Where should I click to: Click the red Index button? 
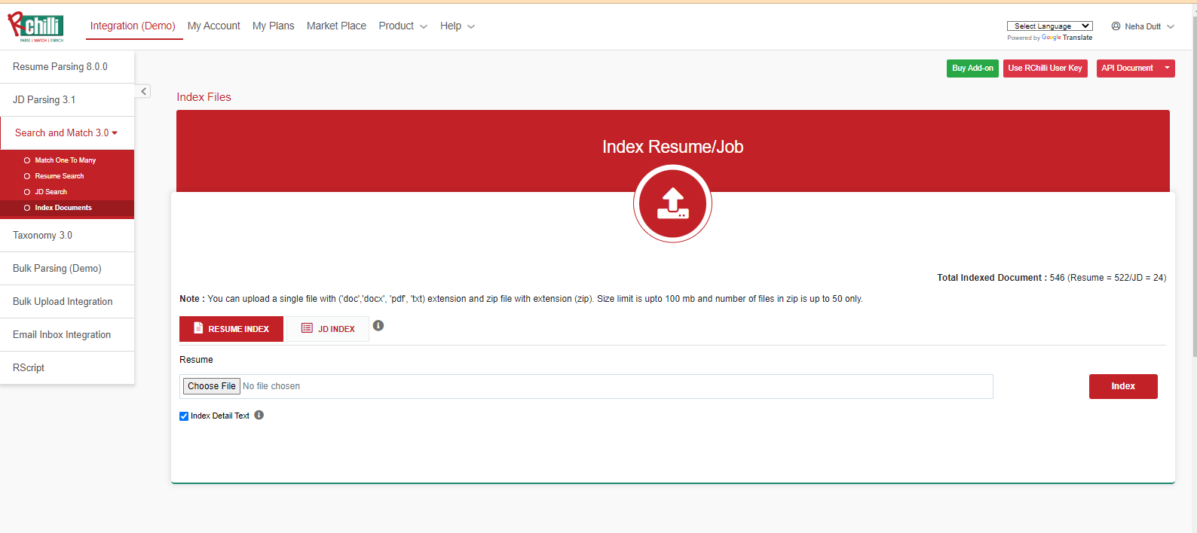1123,386
